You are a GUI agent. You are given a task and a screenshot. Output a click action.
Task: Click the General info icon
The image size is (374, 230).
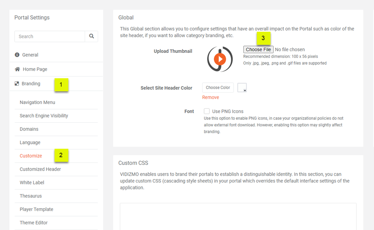pyautogui.click(x=17, y=55)
